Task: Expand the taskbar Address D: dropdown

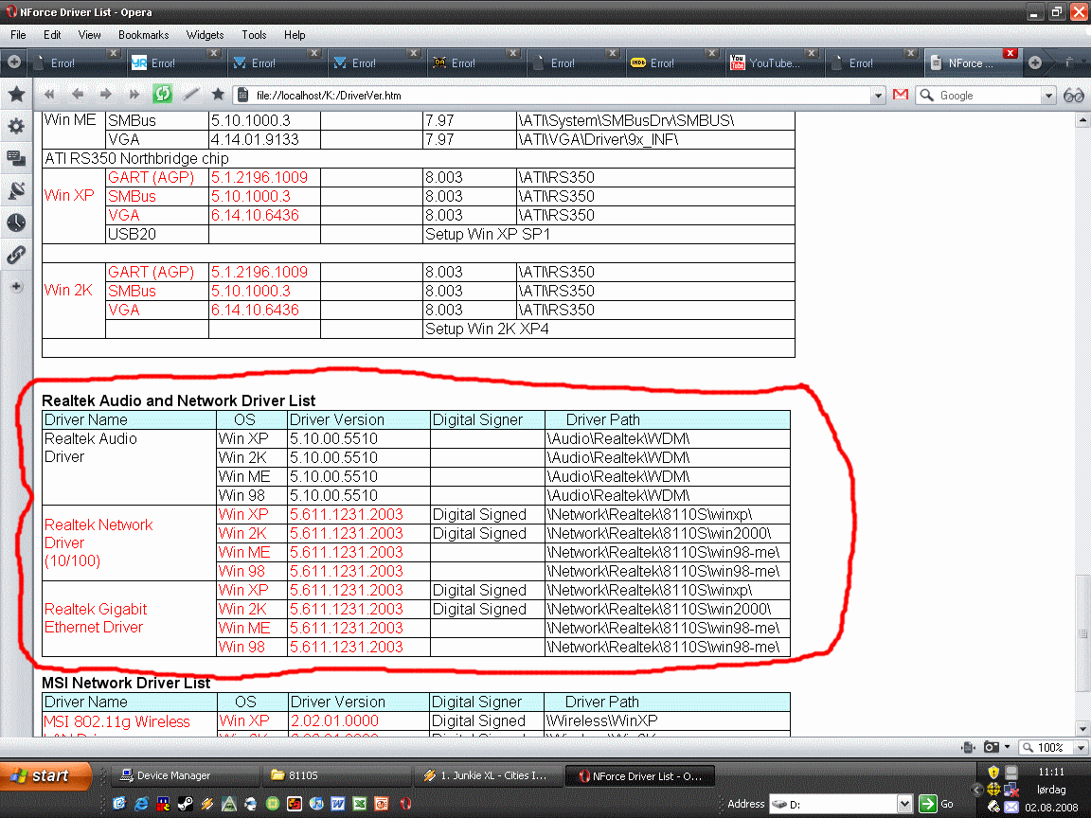Action: (903, 804)
